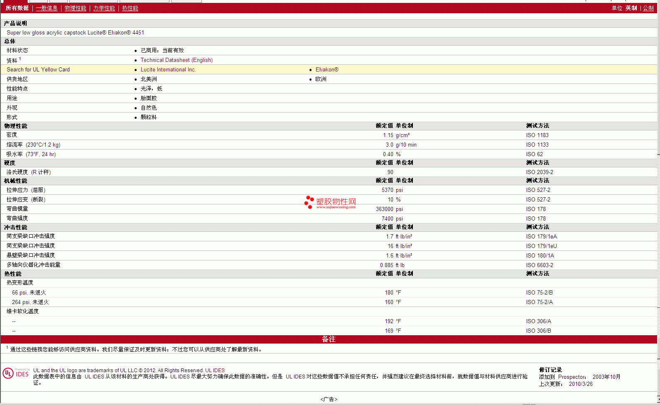Select the 颗粒料 form entry
Image resolution: width=660 pixels, height=405 pixels.
pyautogui.click(x=149, y=118)
